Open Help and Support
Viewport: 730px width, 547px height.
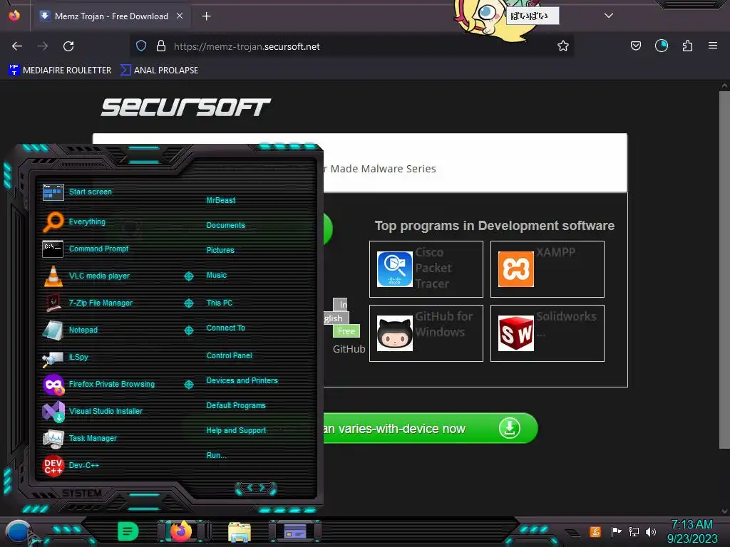236,431
